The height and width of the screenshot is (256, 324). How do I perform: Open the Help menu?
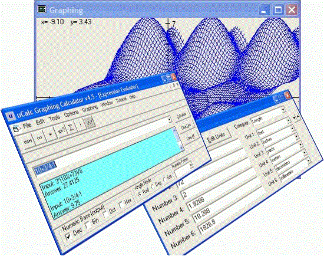132,96
